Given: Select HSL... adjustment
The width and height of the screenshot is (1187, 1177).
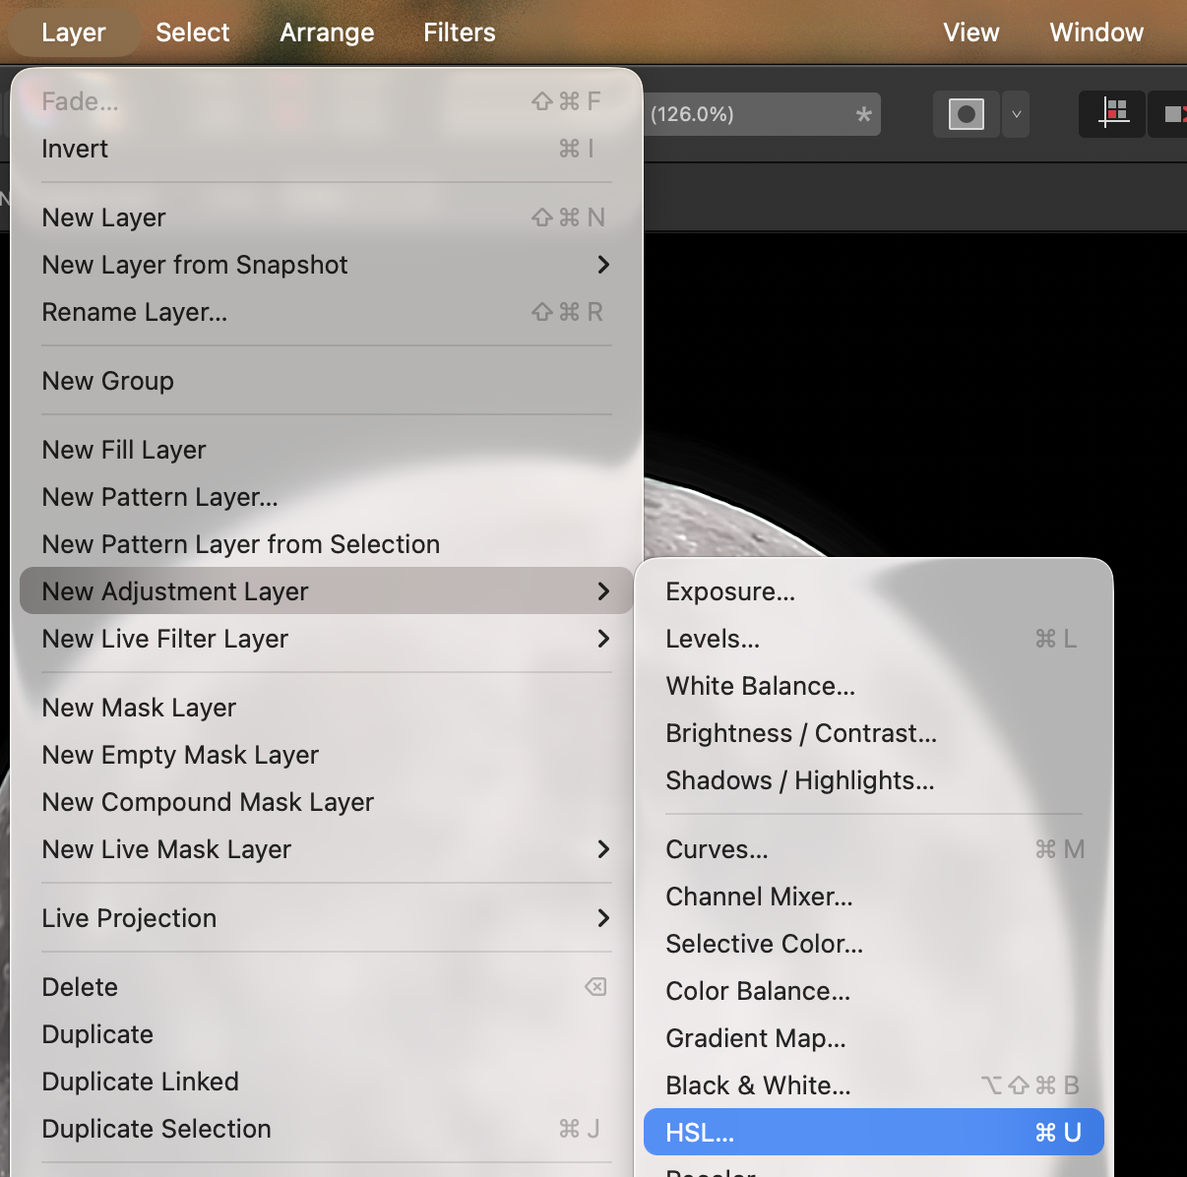Looking at the screenshot, I should 874,1133.
